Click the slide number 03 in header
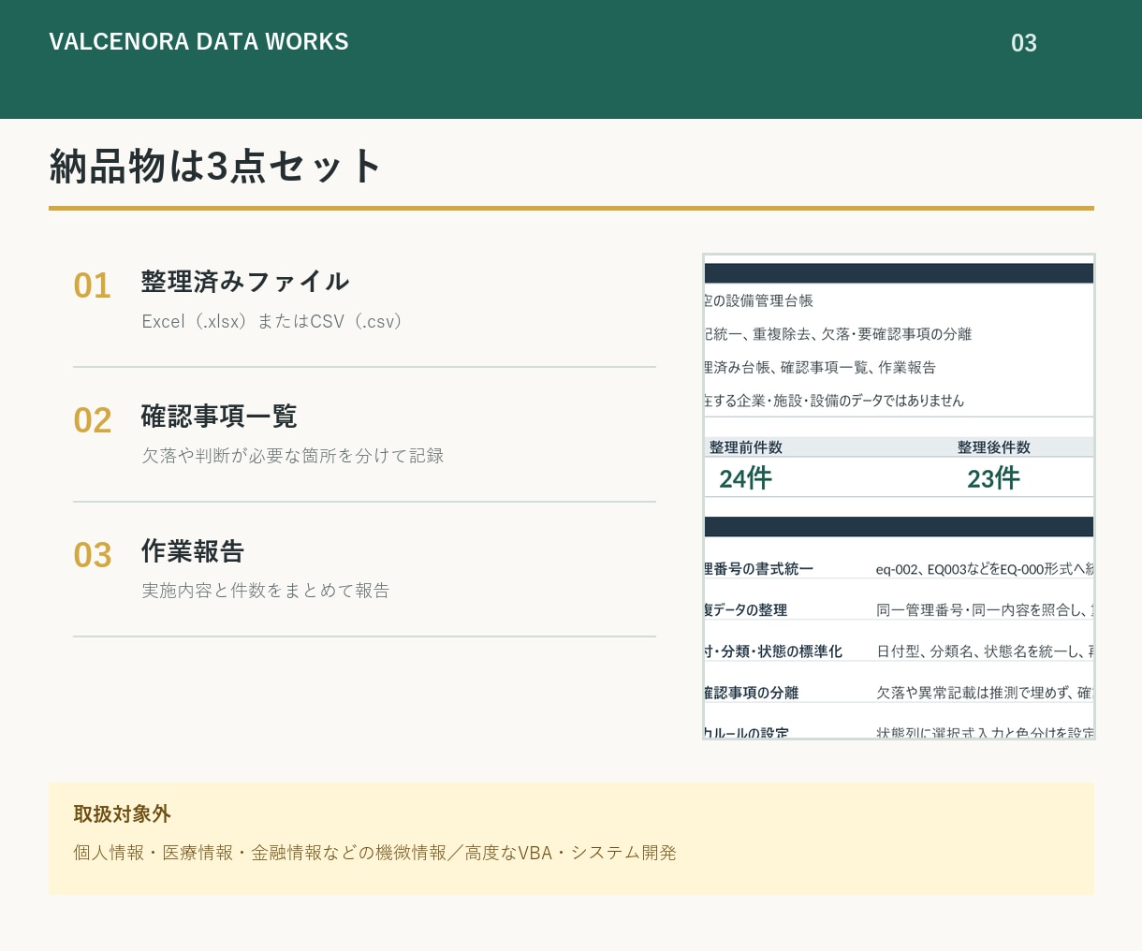1142x951 pixels. coord(1024,43)
